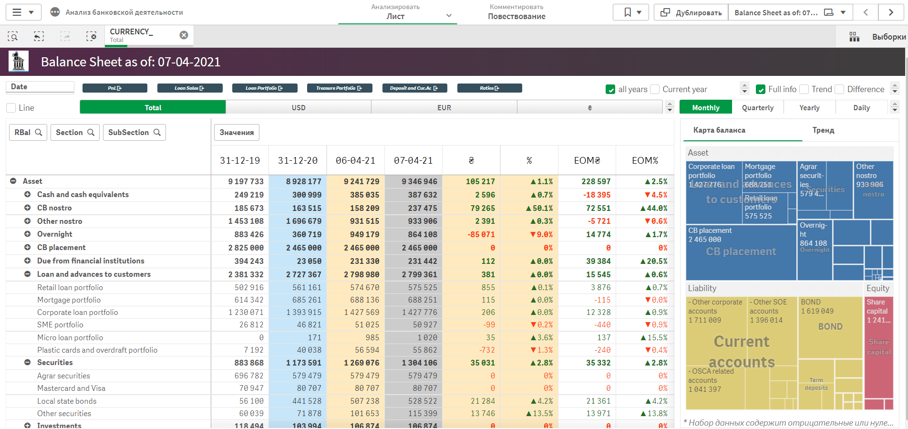Click the Дублировать button
This screenshot has width=908, height=429.
tap(691, 12)
